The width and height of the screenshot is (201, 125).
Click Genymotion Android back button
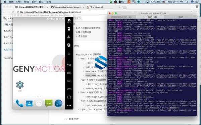coord(69,65)
